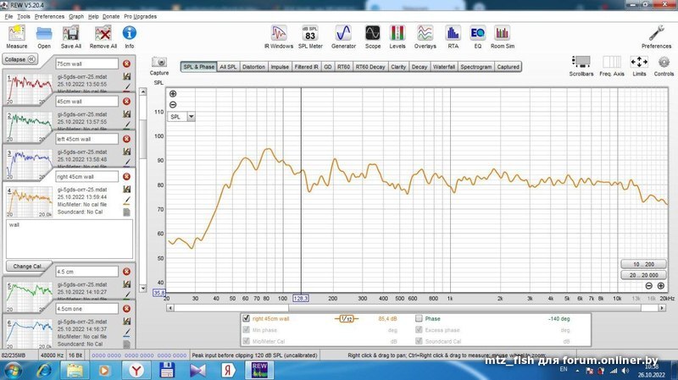The image size is (678, 380).
Task: Zoom in horizontally near 20kHz
Action: pyautogui.click(x=661, y=286)
